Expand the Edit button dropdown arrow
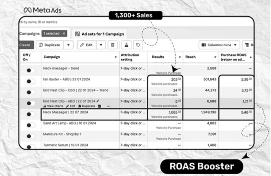Image resolution: width=271 pixels, height=176 pixels. point(101,45)
